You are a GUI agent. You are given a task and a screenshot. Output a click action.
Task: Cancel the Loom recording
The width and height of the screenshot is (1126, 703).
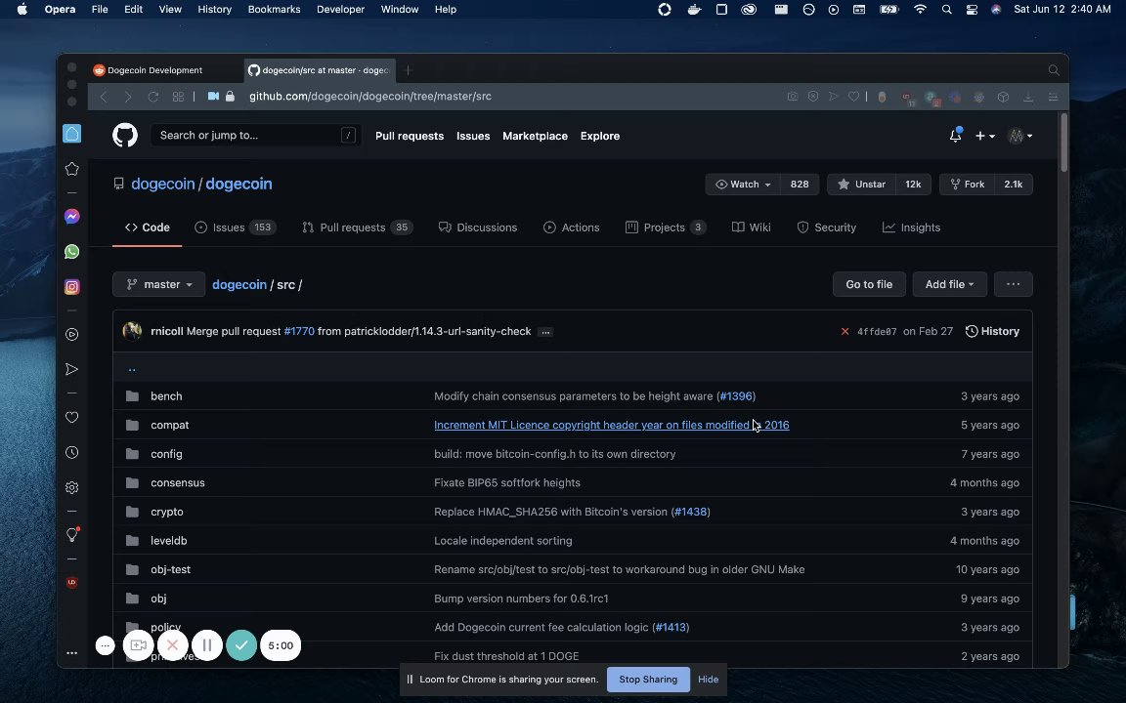(x=172, y=644)
